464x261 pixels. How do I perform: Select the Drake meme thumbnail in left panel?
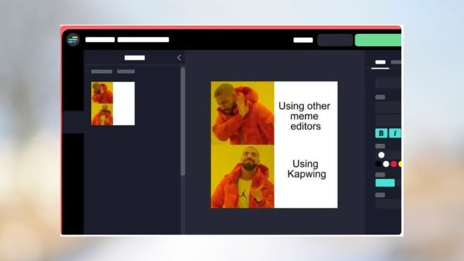click(x=113, y=103)
